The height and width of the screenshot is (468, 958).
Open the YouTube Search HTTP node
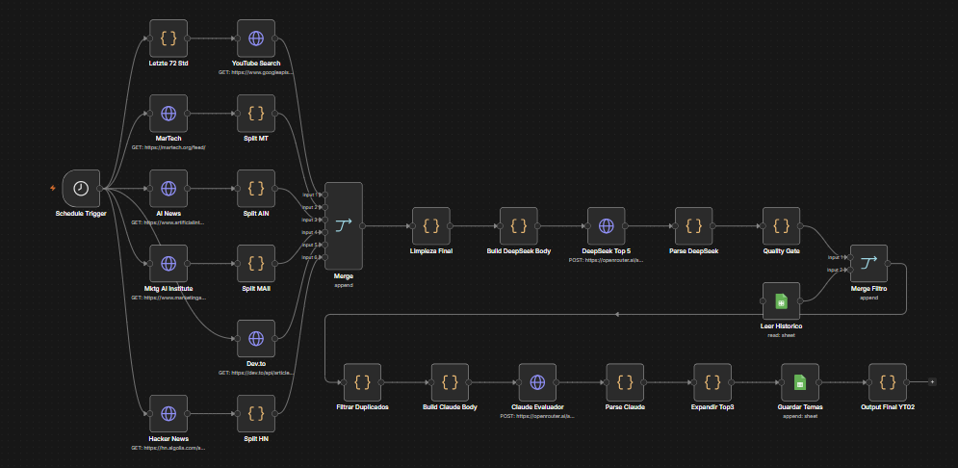pyautogui.click(x=256, y=38)
